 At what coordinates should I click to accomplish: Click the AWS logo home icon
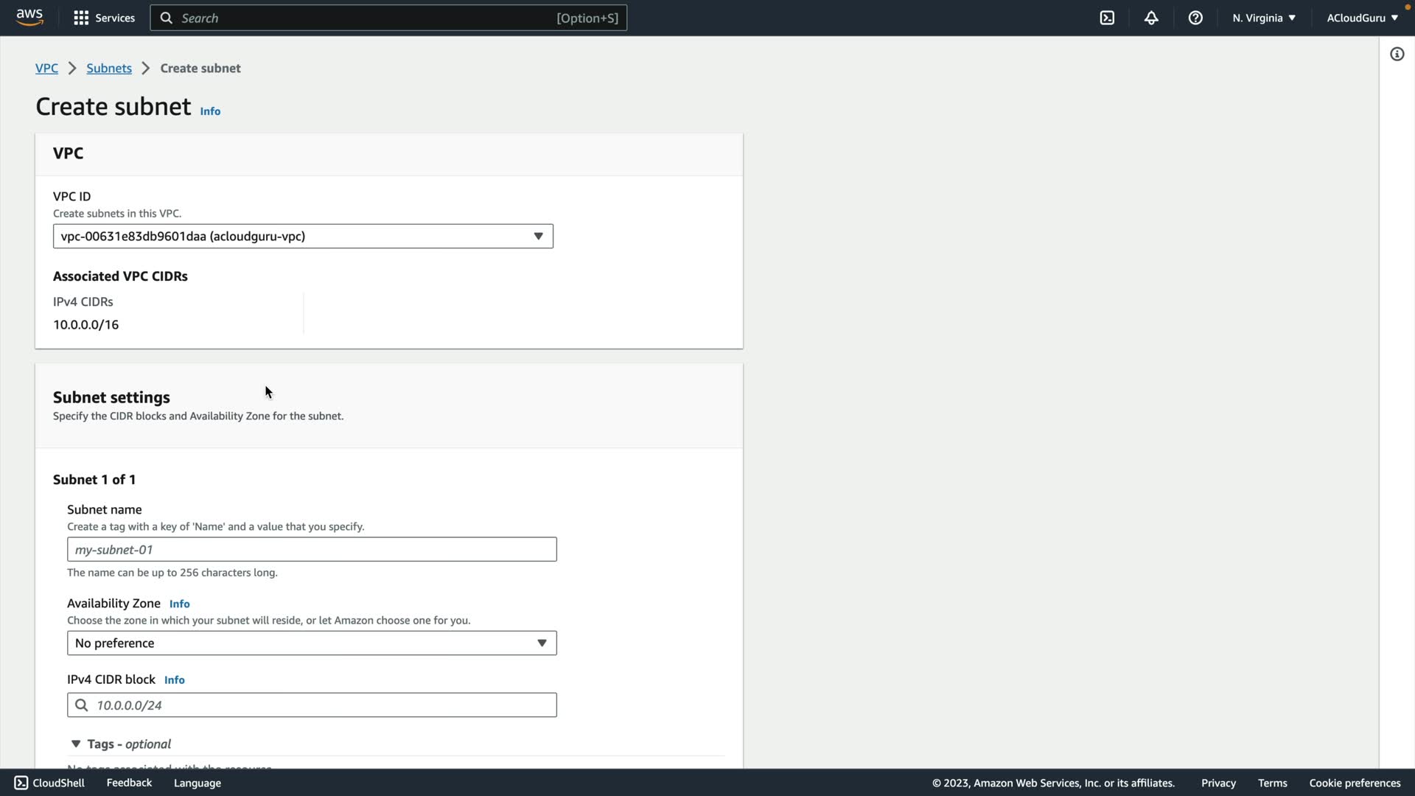[x=29, y=18]
